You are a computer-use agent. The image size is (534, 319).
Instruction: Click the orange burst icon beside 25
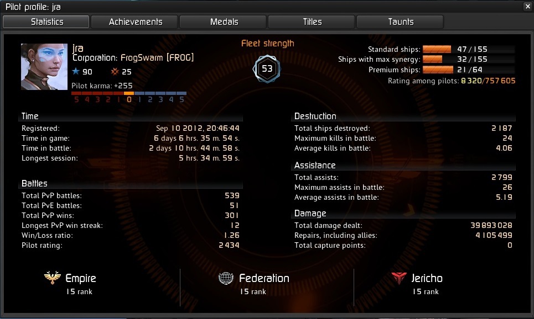pos(115,71)
